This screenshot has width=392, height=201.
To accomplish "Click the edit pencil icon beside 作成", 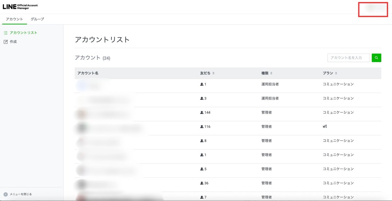I will tap(6, 42).
